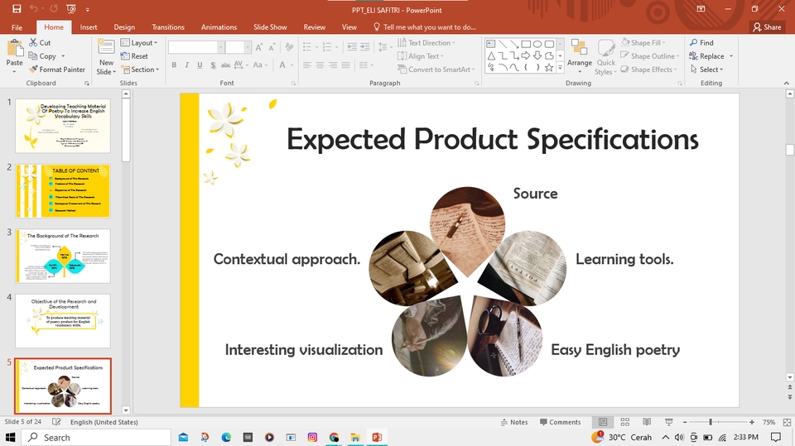Toggle the Comments pane
This screenshot has width=795, height=446.
click(559, 422)
